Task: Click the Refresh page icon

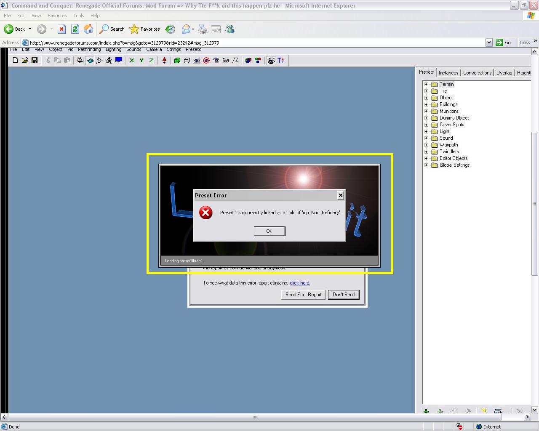Action: [75, 29]
